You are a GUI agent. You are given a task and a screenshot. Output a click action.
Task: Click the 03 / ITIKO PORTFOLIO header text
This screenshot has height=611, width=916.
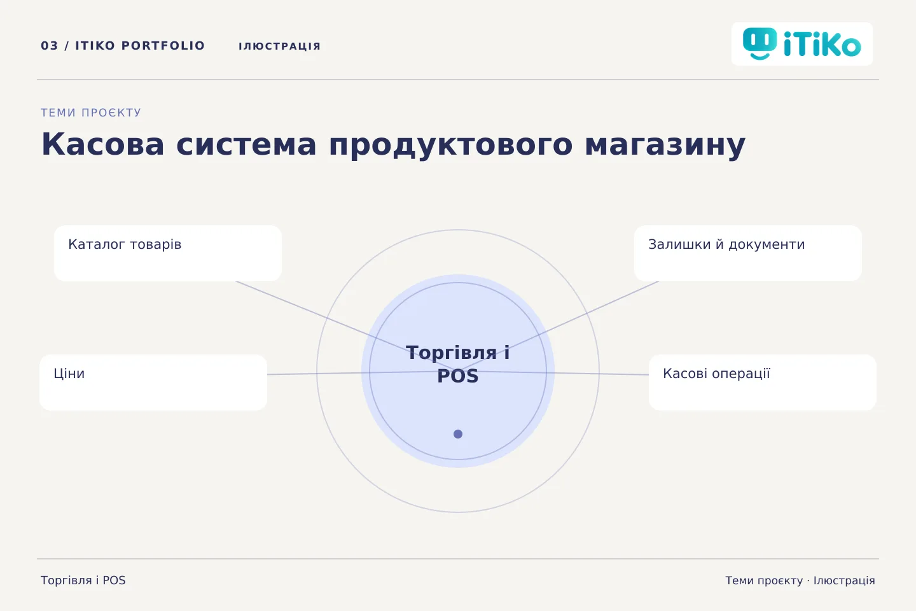[123, 46]
